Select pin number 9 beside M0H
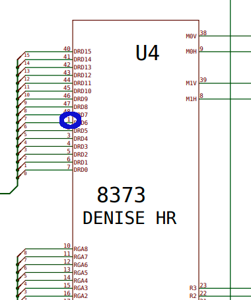The height and width of the screenshot is (300, 251). pyautogui.click(x=201, y=49)
